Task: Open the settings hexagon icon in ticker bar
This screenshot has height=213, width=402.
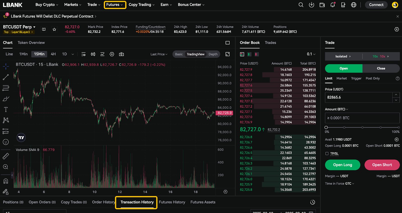Action: click(x=397, y=29)
